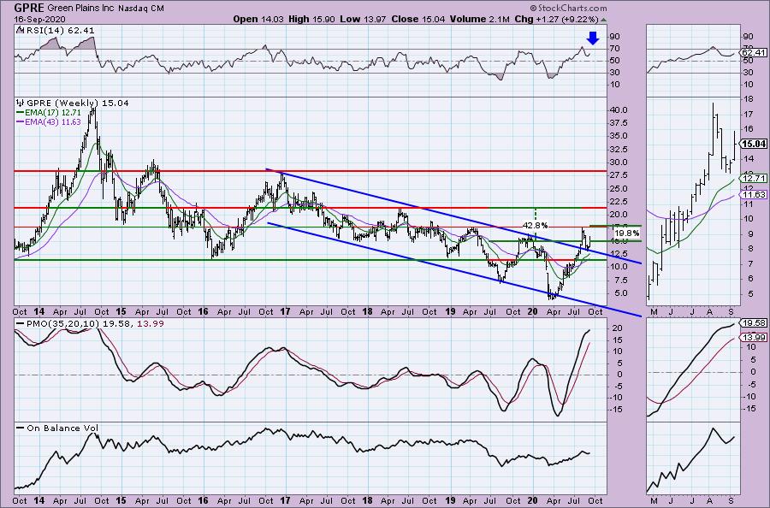Click the 17 year label under price chart
This screenshot has height=508, width=770.
(x=285, y=311)
